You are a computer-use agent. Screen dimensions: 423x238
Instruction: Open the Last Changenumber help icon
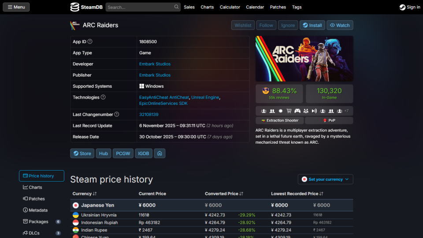[x=116, y=115]
